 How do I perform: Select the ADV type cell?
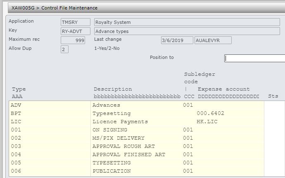point(17,105)
